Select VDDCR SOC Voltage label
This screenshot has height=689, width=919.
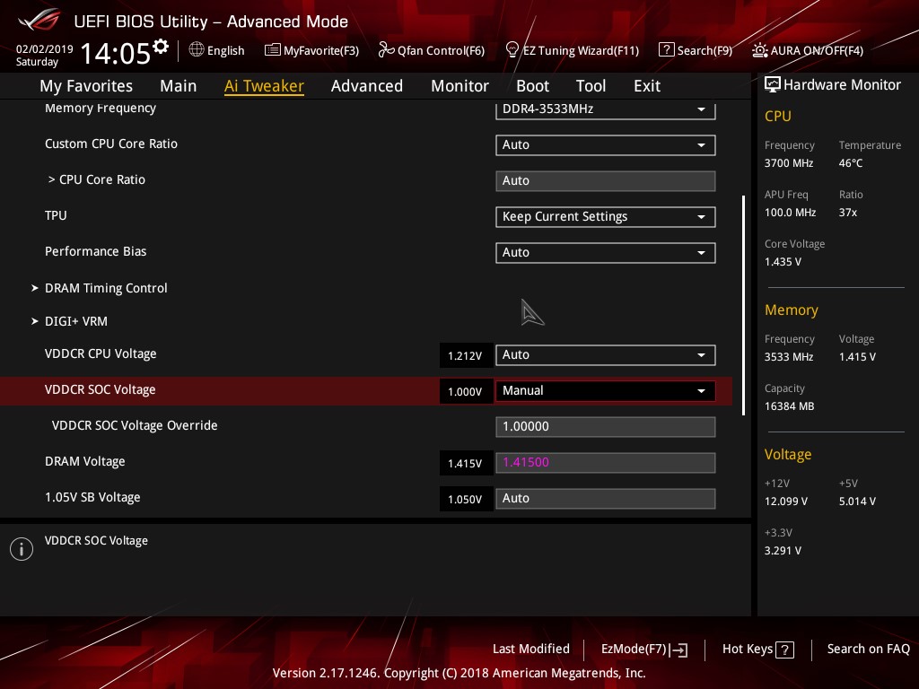[x=101, y=389]
